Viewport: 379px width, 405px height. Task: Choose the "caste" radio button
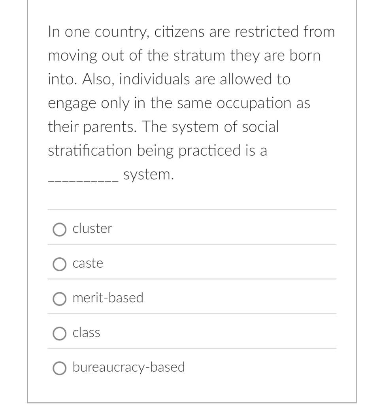click(60, 264)
